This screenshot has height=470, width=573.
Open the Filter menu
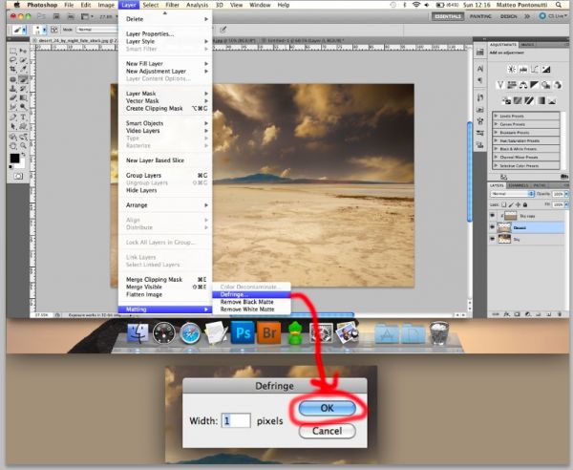[x=172, y=5]
